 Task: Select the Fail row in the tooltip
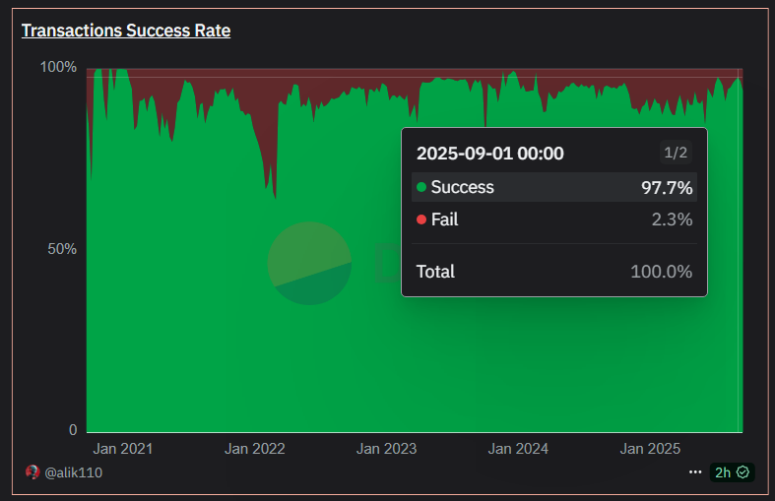(554, 219)
